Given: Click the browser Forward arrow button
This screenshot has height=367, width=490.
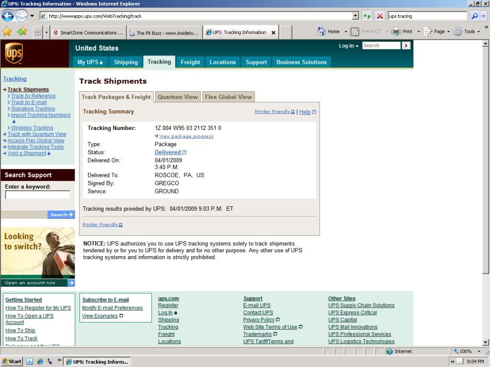Looking at the screenshot, I should pos(22,16).
